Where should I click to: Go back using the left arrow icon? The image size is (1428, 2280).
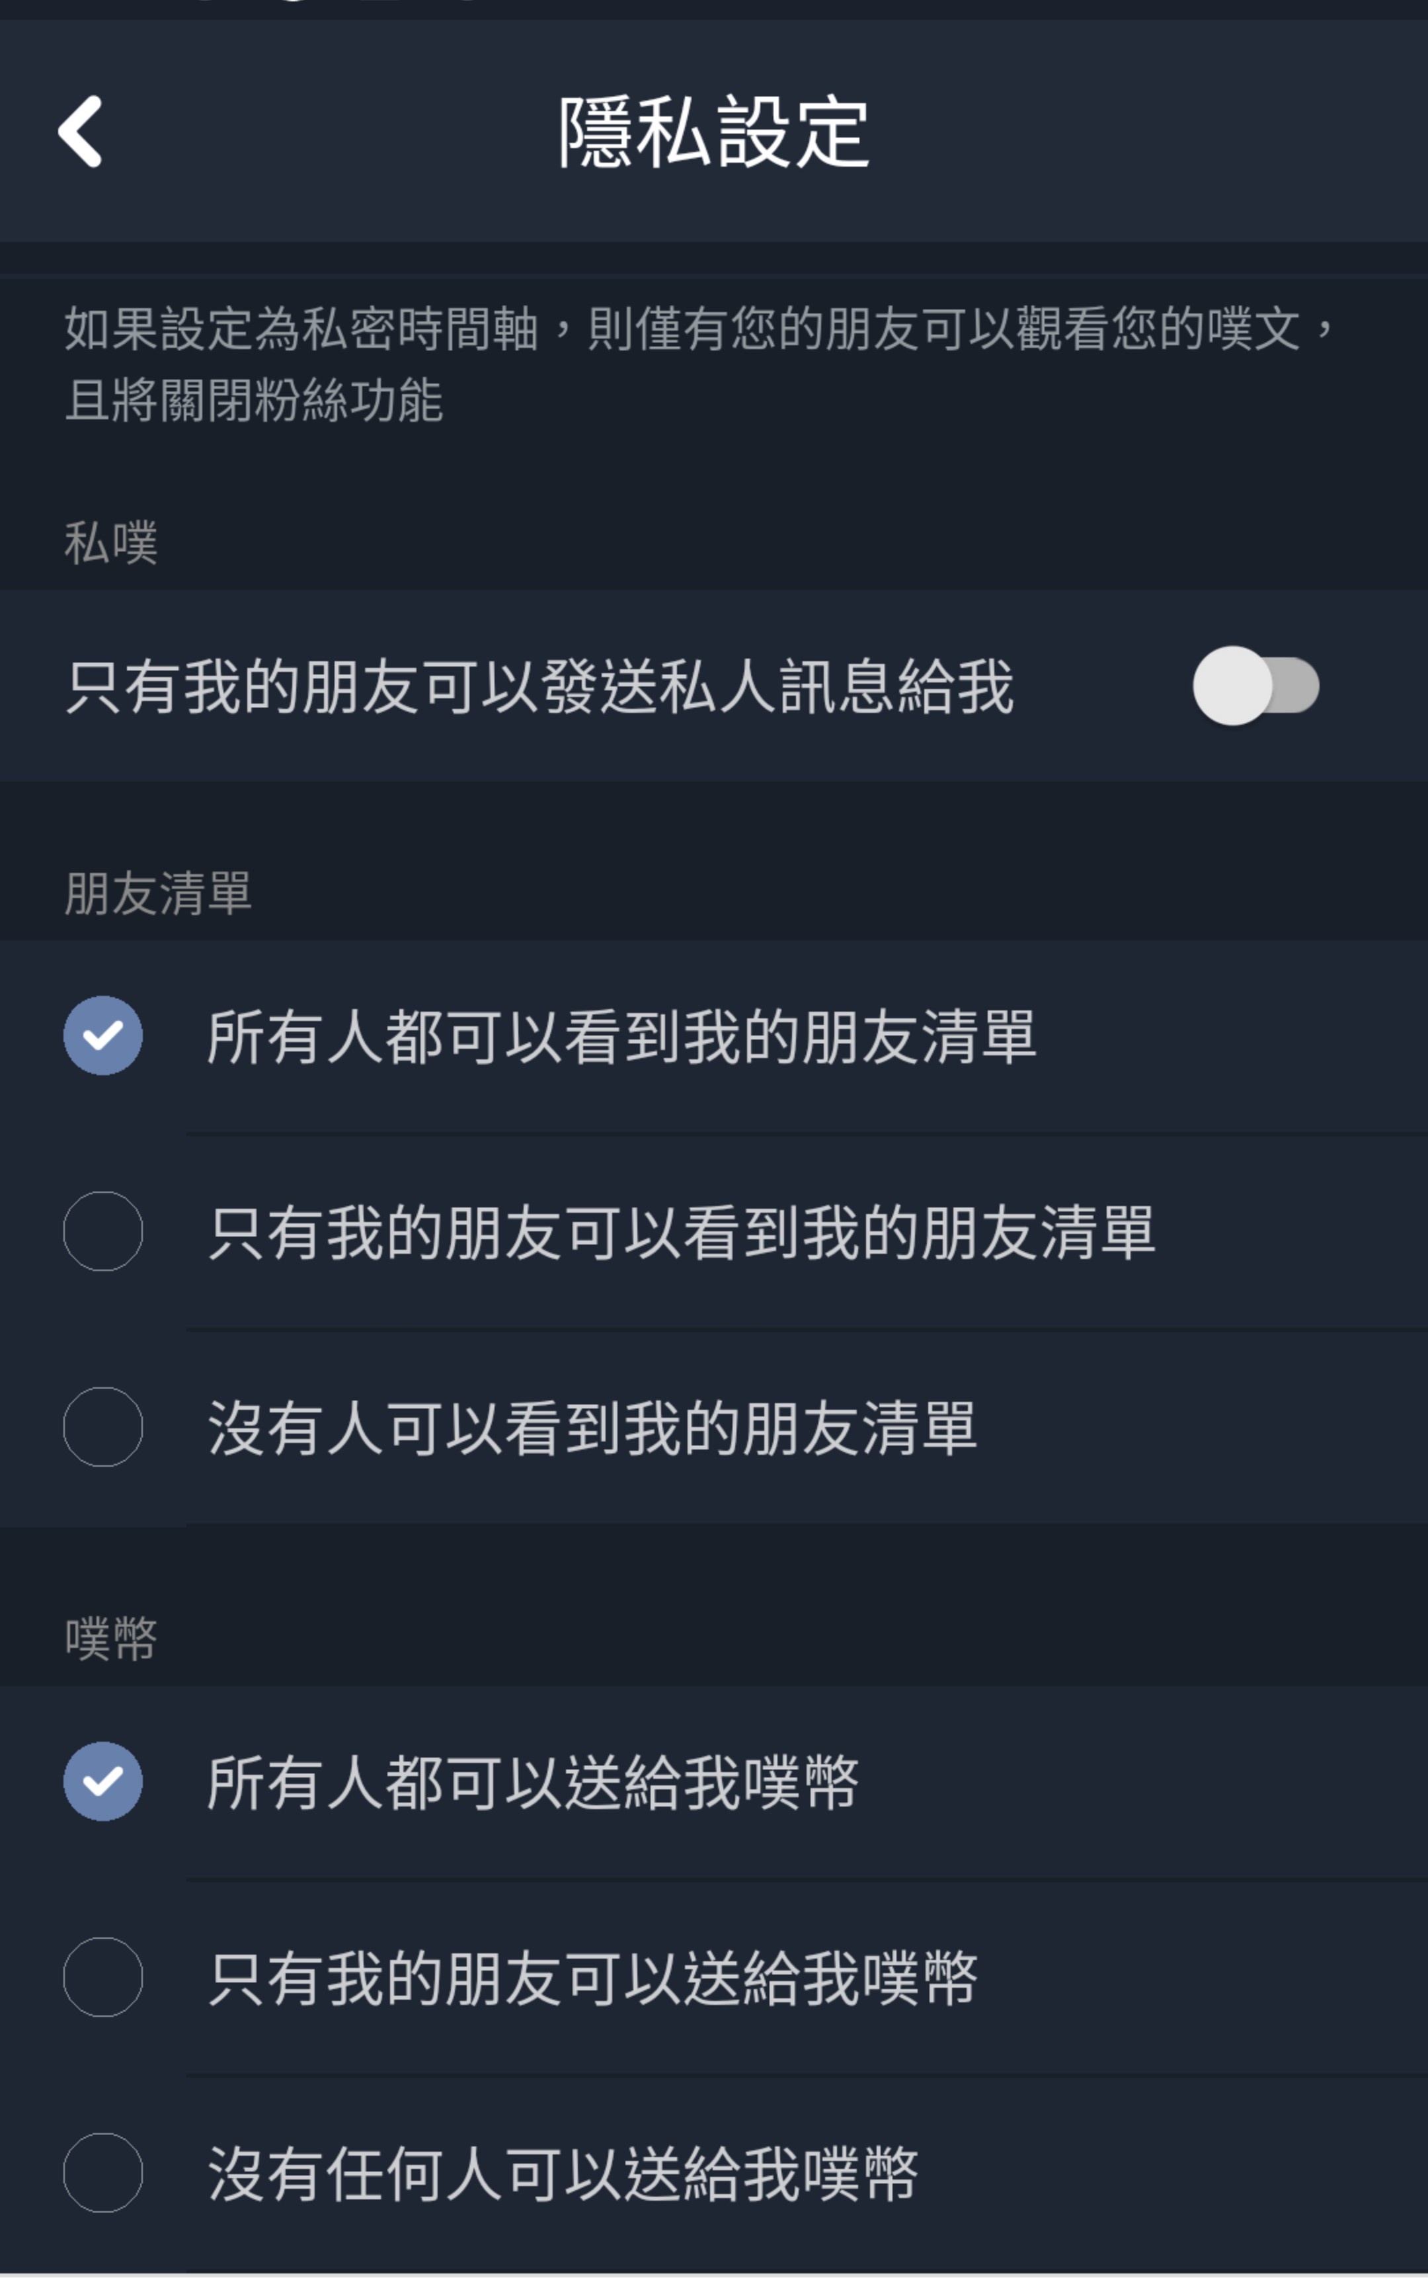(80, 132)
